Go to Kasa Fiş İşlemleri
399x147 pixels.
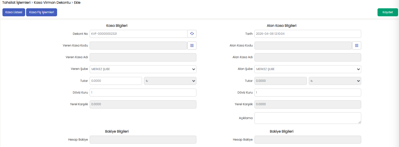point(41,12)
